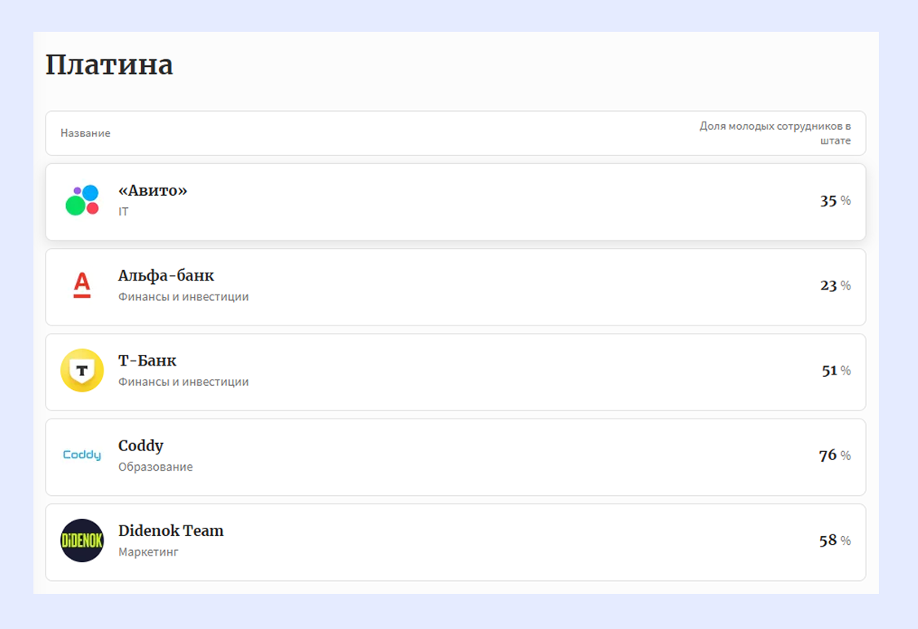This screenshot has height=629, width=918.
Task: Open the Альфа-банк company name
Action: [166, 275]
